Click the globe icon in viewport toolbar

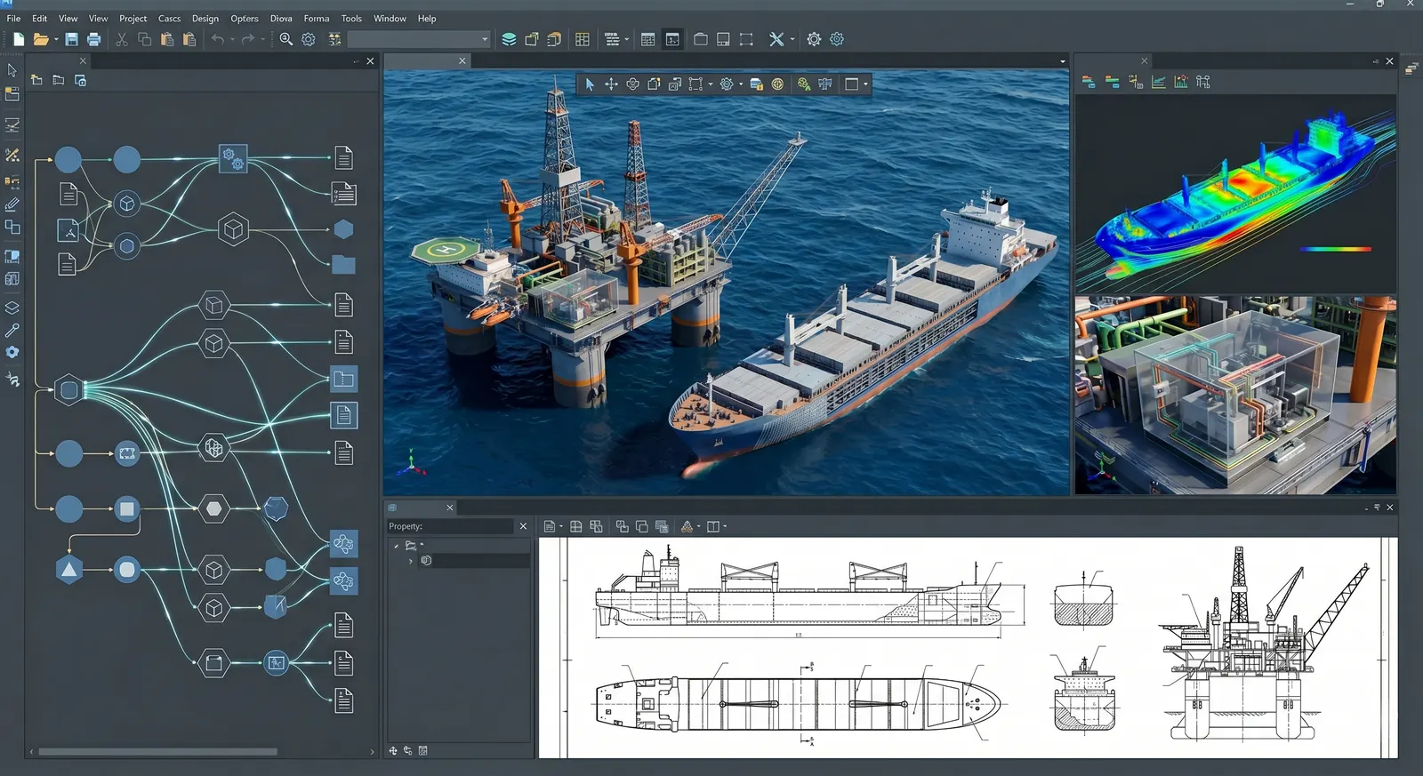777,84
